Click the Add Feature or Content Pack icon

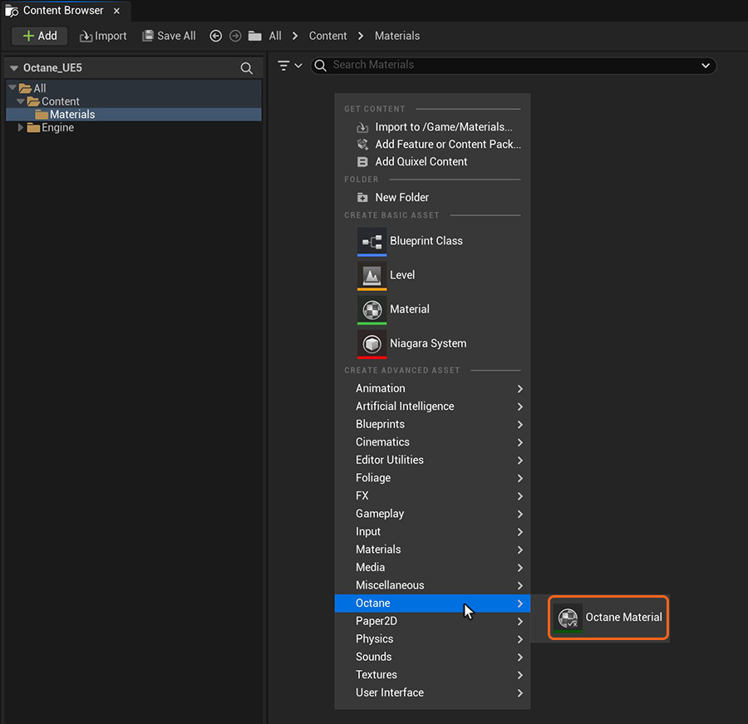tap(362, 144)
